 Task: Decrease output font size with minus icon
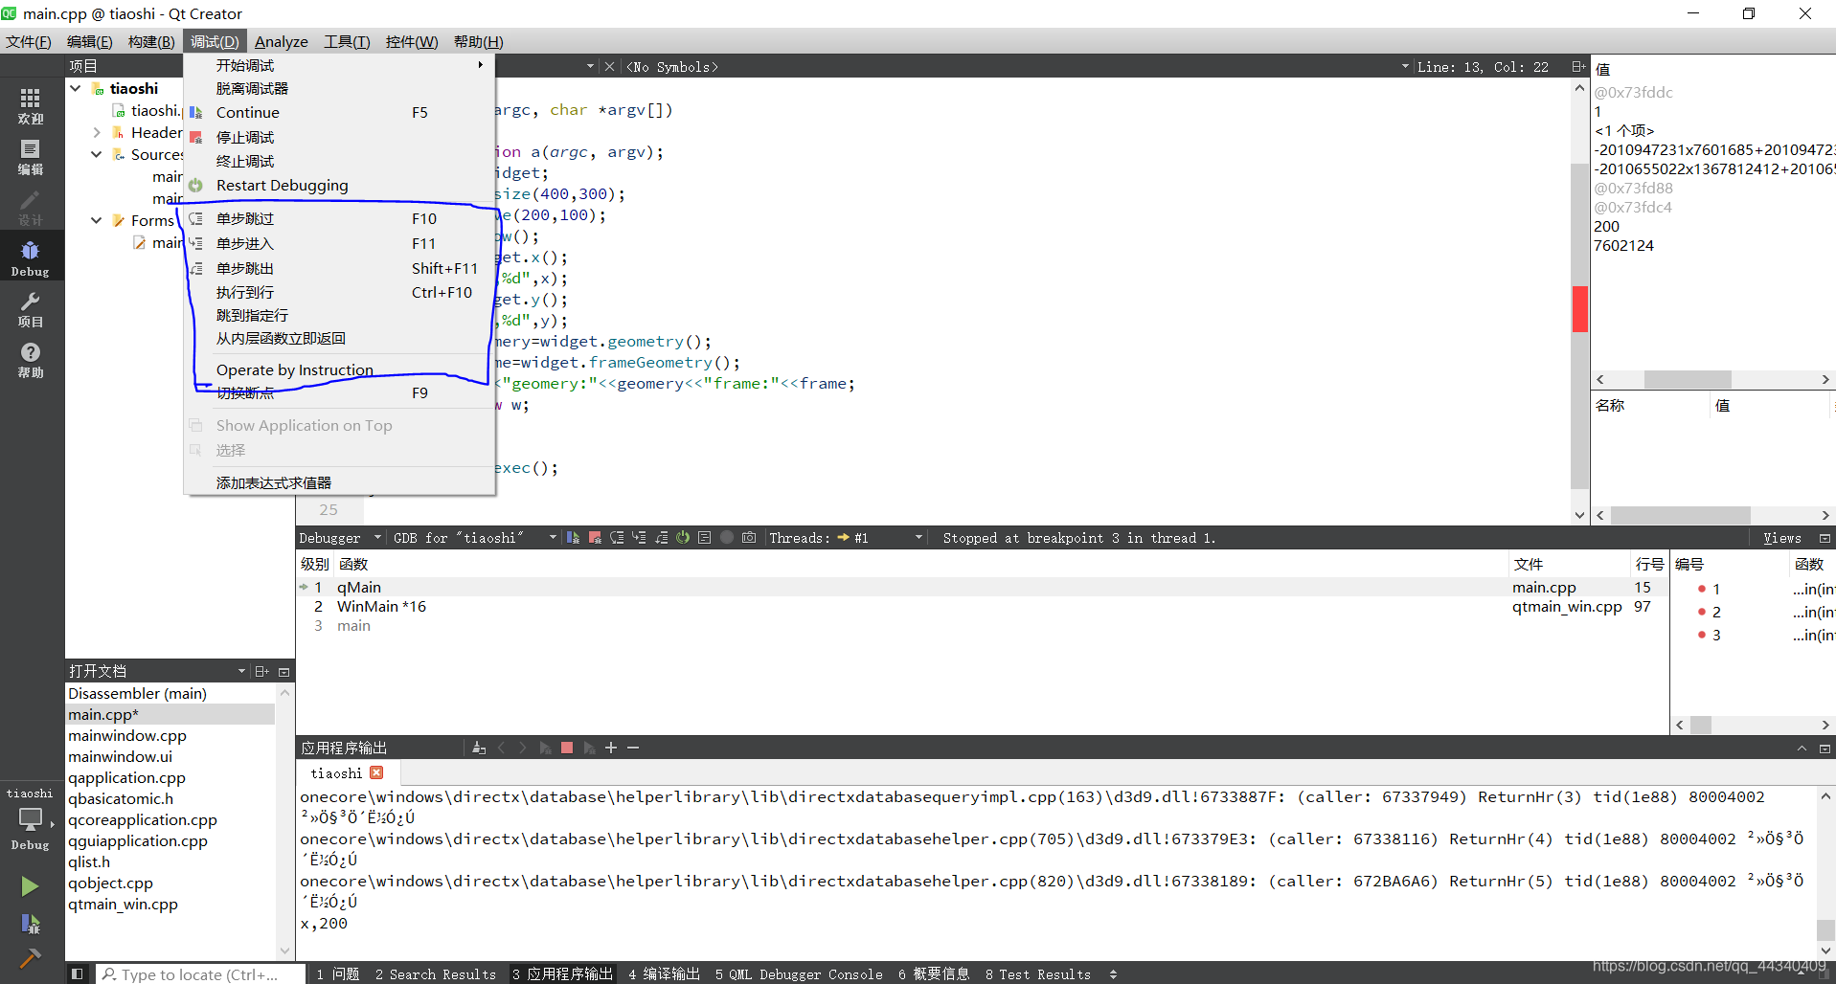(633, 748)
